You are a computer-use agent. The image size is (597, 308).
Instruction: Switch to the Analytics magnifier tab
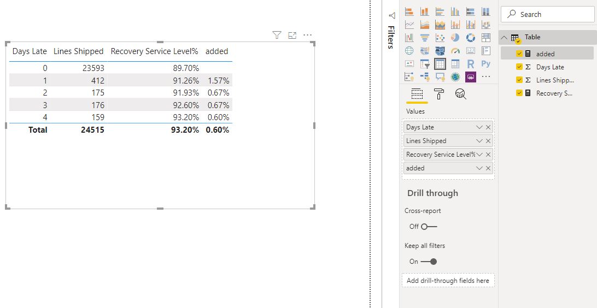coord(461,94)
